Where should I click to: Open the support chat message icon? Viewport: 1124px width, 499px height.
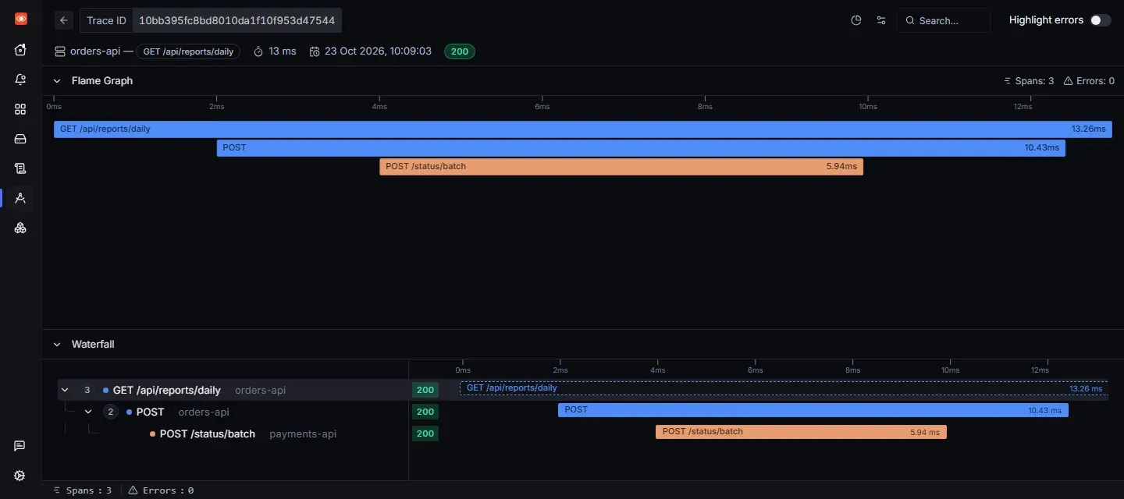(20, 446)
